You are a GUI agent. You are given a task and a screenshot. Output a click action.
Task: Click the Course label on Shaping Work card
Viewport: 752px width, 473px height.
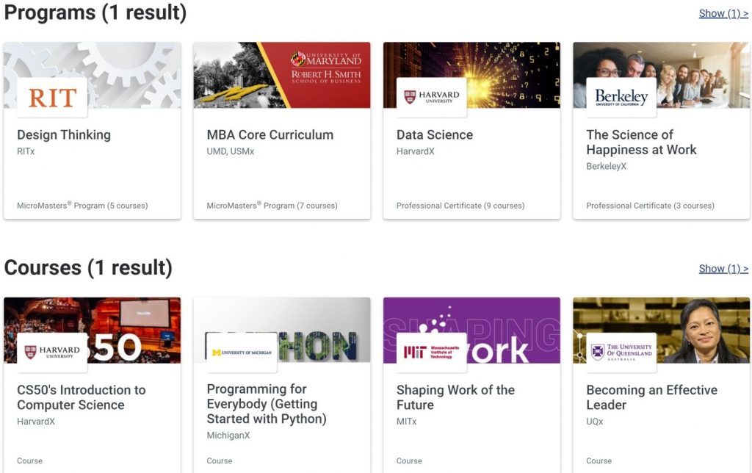409,461
